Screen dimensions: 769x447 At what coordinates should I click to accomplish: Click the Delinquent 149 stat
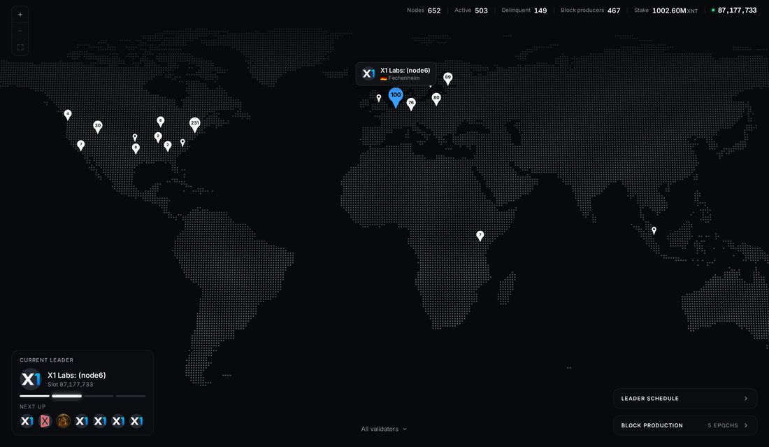click(524, 10)
